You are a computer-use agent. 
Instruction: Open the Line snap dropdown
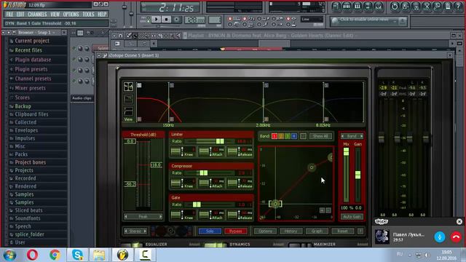pos(312,20)
